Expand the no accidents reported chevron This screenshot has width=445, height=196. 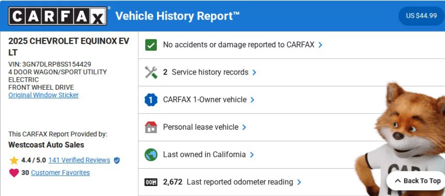[x=320, y=45]
